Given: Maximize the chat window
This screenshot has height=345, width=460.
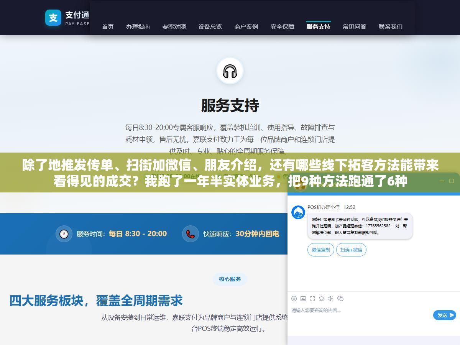Looking at the screenshot, I should 451,181.
